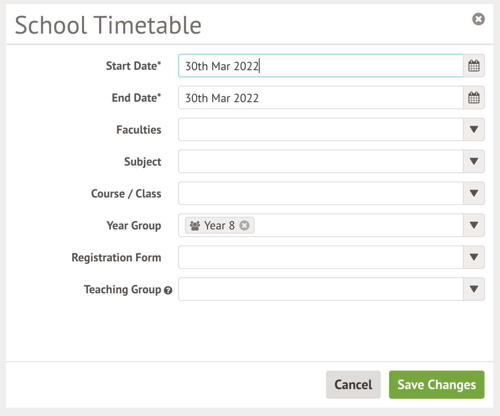Remove the Year 8 tag
Viewport: 500px width, 416px height.
[x=244, y=226]
